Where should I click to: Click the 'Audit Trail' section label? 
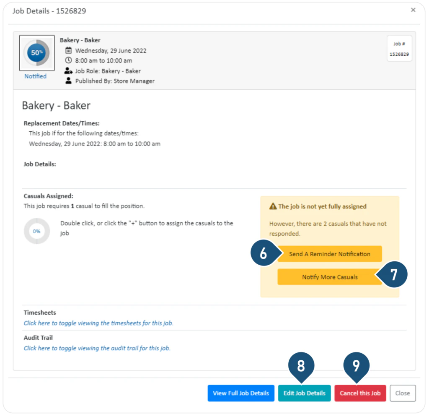(x=38, y=338)
